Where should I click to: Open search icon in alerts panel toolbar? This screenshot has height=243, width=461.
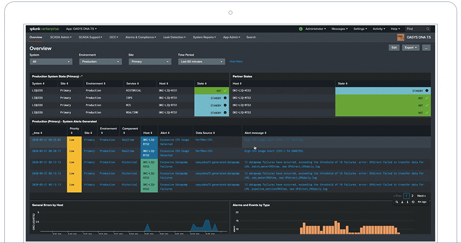click(x=396, y=202)
